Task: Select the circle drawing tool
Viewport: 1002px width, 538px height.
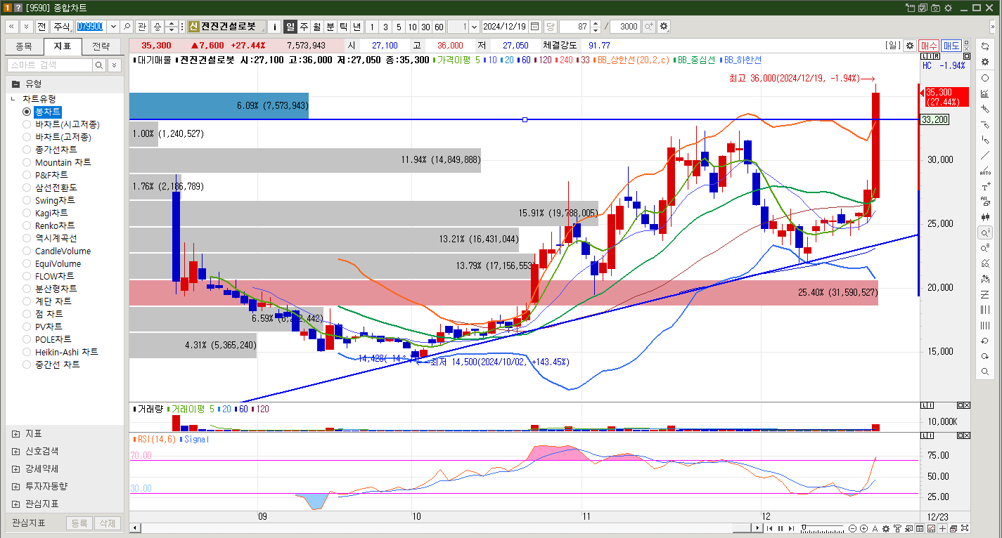Action: (985, 78)
